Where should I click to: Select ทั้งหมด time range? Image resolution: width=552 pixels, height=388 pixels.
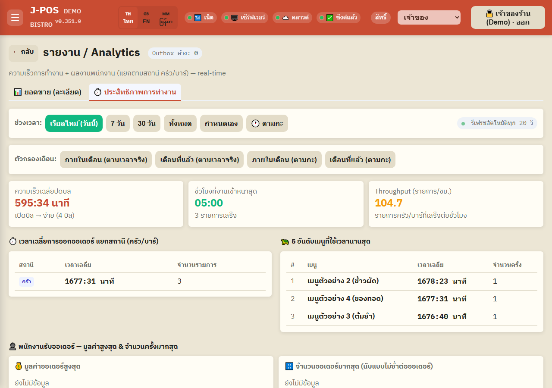click(180, 123)
